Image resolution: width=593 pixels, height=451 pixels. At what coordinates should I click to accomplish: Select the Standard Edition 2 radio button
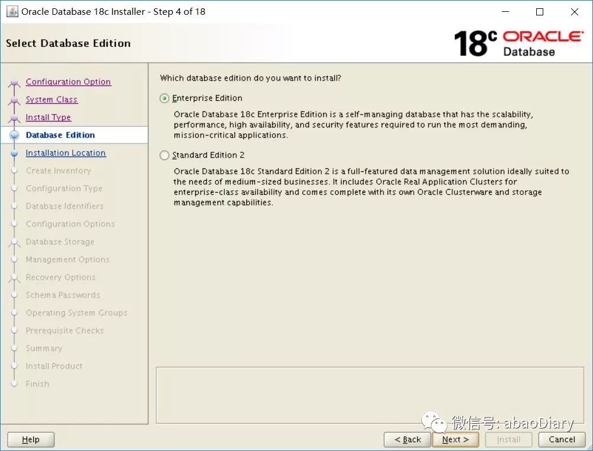[164, 155]
